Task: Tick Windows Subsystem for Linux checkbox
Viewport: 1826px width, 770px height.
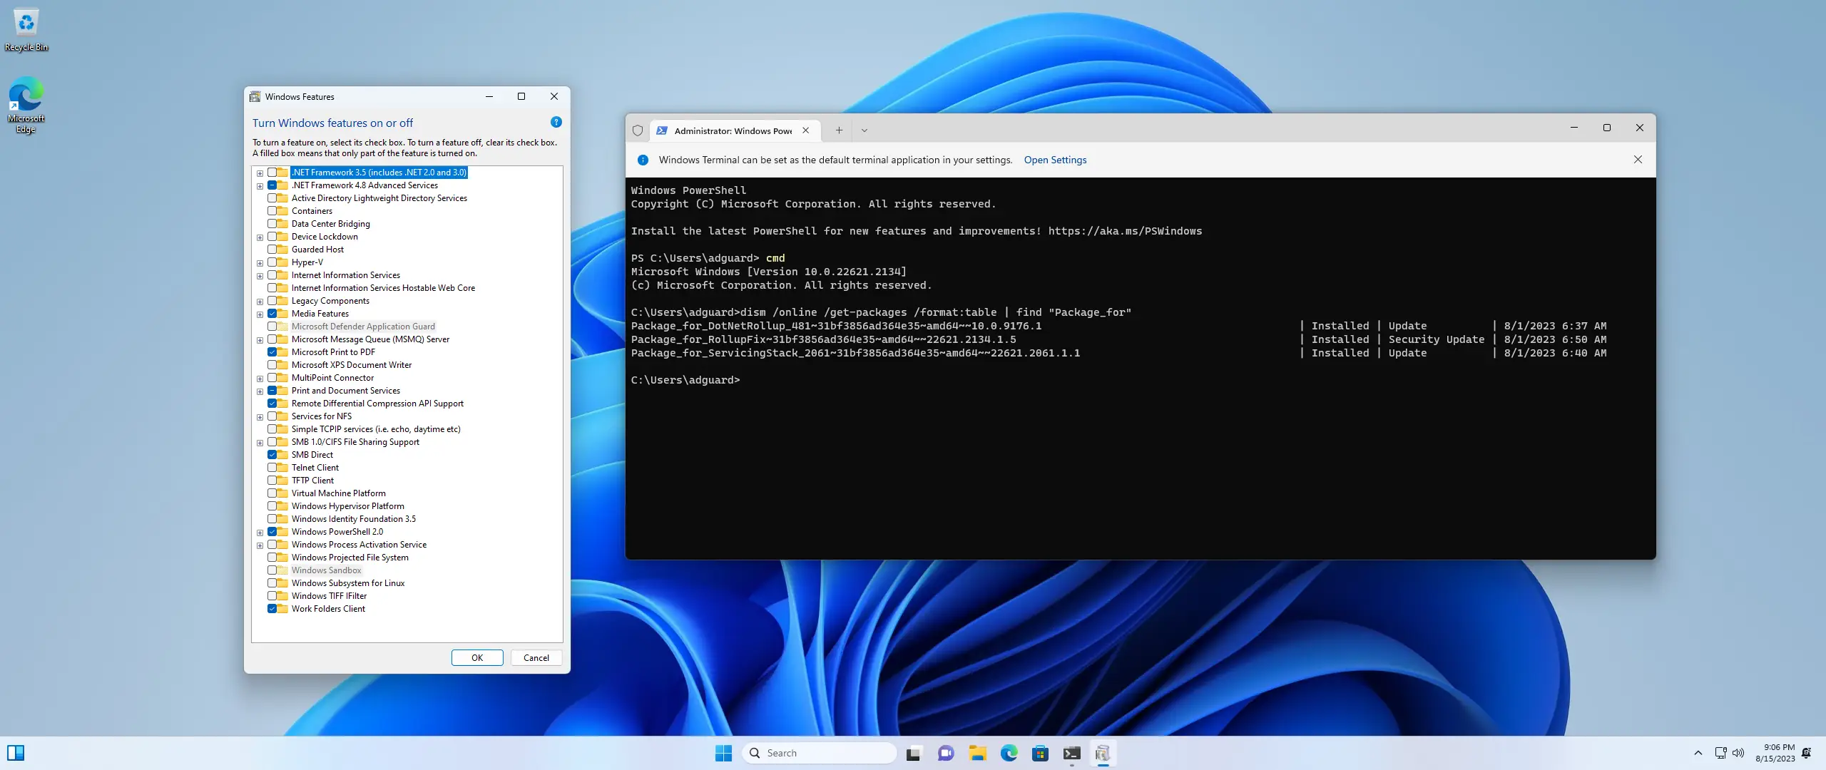Action: (x=272, y=583)
